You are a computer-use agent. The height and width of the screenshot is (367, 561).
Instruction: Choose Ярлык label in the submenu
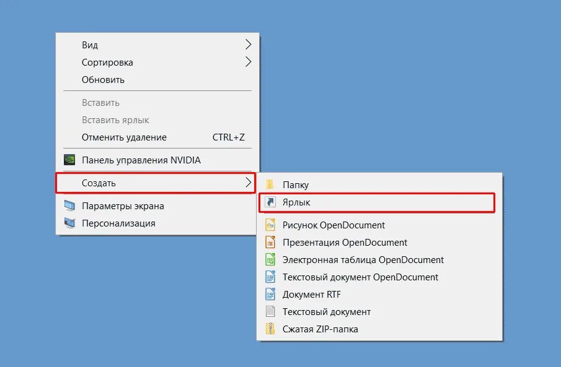tap(296, 202)
